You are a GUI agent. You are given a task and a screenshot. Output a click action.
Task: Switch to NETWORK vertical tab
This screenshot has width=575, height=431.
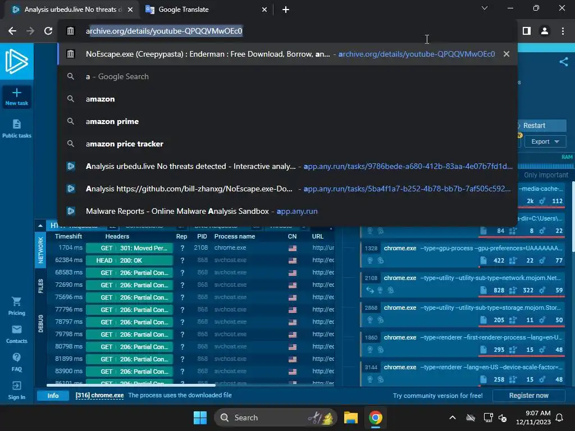pos(40,250)
